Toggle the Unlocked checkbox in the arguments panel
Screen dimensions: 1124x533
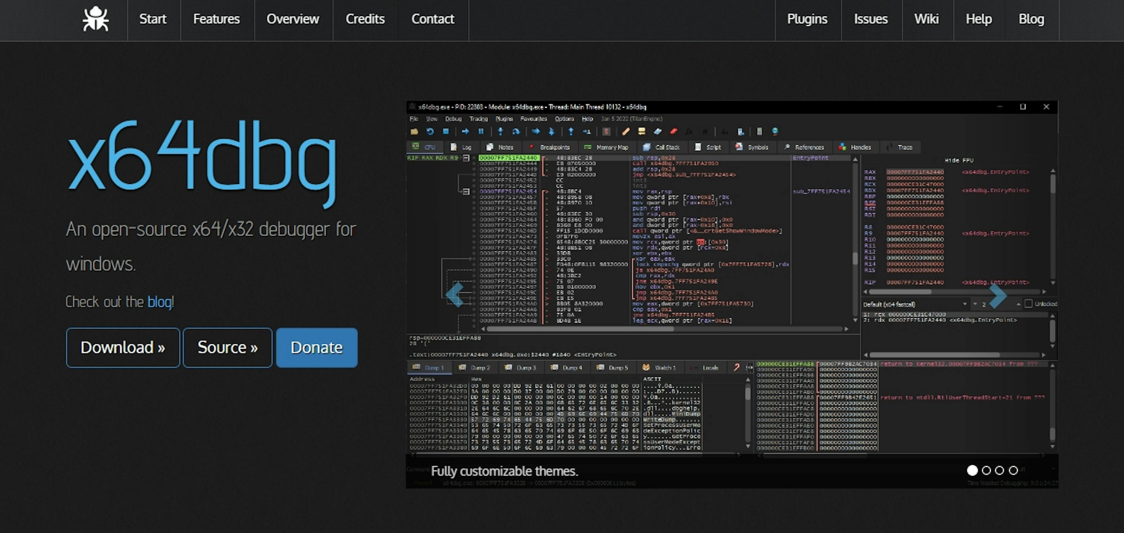click(x=1029, y=303)
